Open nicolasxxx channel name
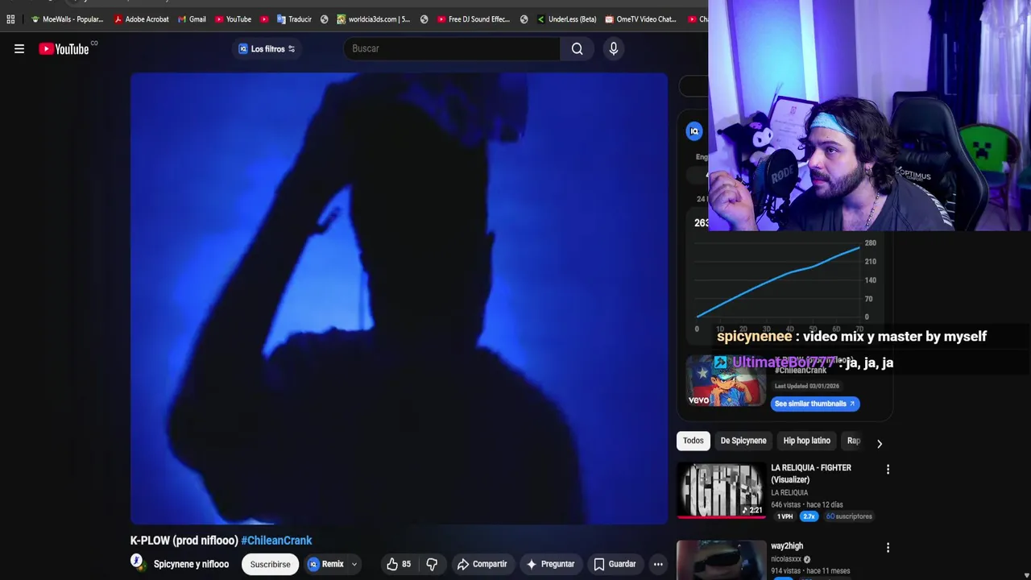Screen dimensions: 1031x580 (x=786, y=559)
